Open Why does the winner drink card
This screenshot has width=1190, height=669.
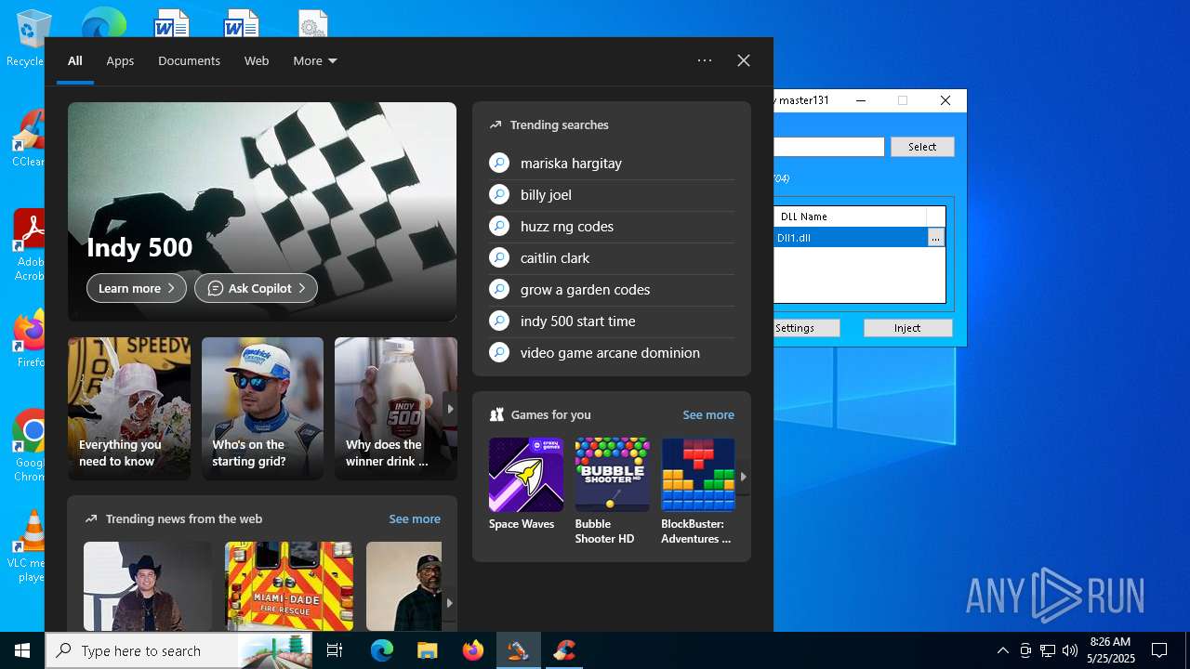396,409
